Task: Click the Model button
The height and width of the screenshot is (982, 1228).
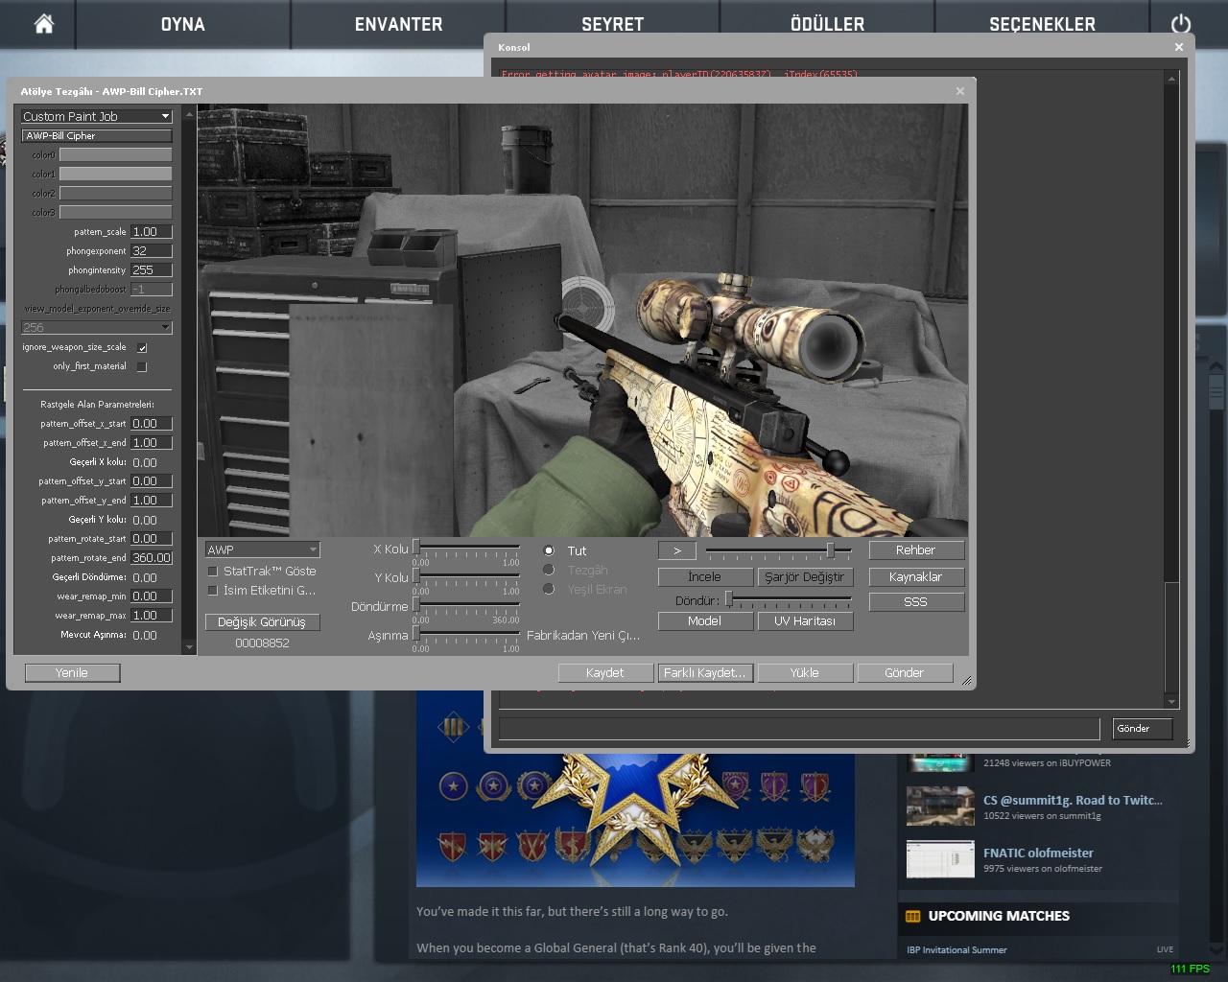Action: click(704, 621)
